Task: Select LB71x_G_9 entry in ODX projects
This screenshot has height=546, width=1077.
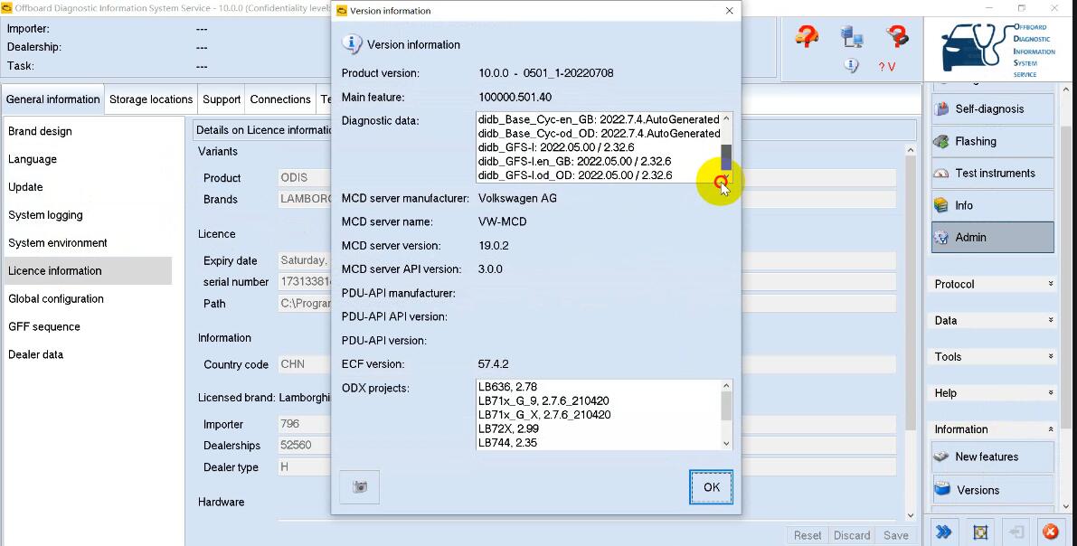Action: [x=543, y=400]
